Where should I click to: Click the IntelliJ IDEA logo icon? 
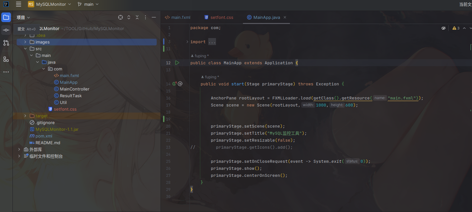pos(6,4)
